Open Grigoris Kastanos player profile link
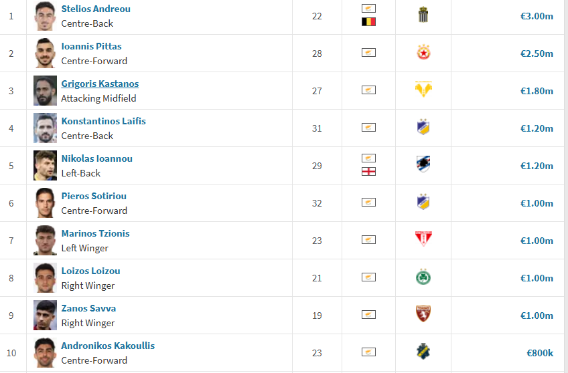This screenshot has width=568, height=373. 100,84
